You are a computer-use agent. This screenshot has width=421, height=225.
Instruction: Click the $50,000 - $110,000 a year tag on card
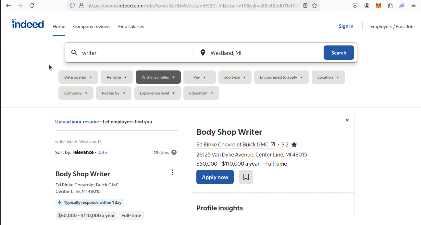[x=86, y=216]
